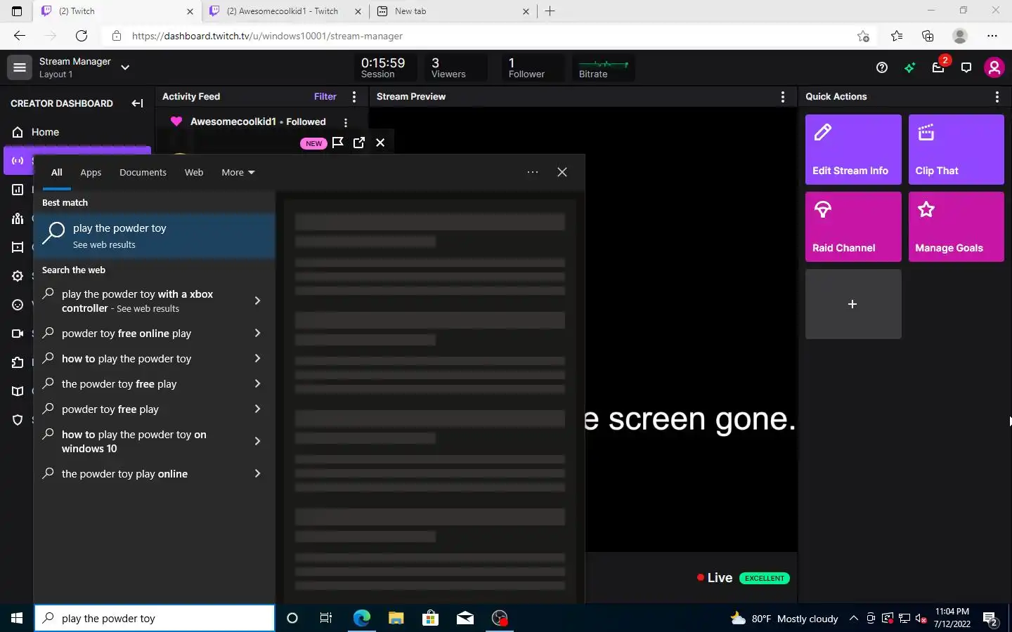Open Stream Preview three-dot options
The image size is (1012, 632).
click(783, 97)
